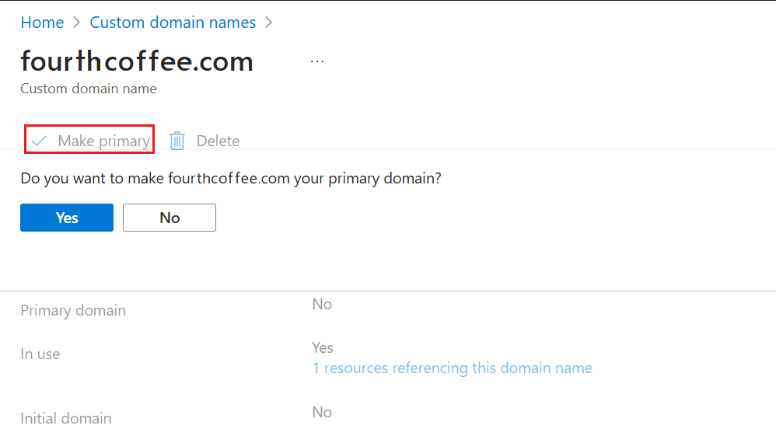Viewport: 776px width, 443px height.
Task: Click the Home breadcrumb link
Action: 42,23
